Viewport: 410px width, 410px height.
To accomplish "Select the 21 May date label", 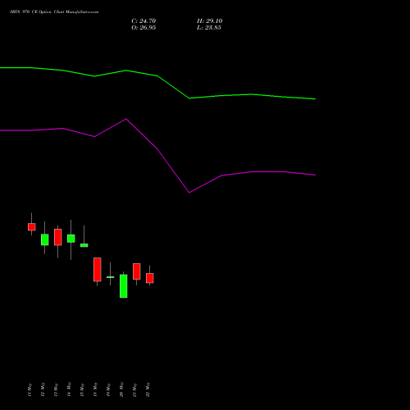I will click(134, 389).
